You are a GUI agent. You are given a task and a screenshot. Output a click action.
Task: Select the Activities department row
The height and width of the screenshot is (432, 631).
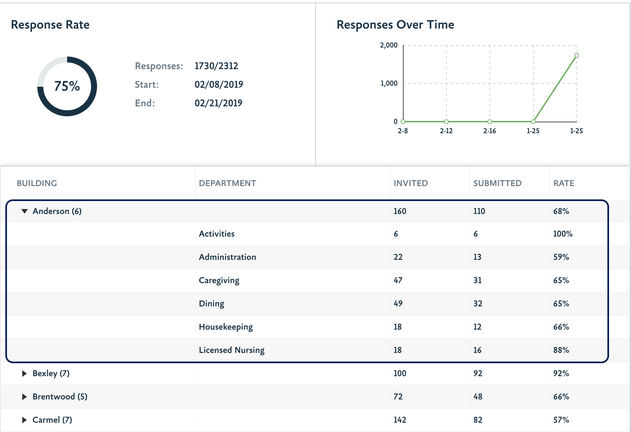217,234
